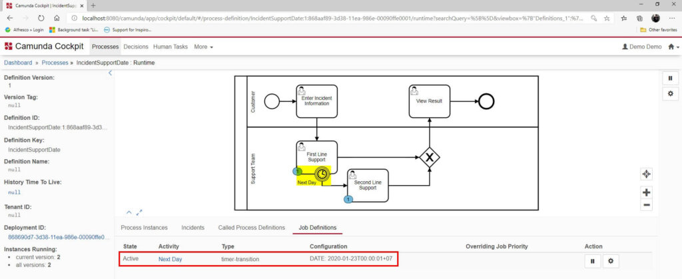
Task: Open diagram-side gear settings button
Action: (x=670, y=93)
